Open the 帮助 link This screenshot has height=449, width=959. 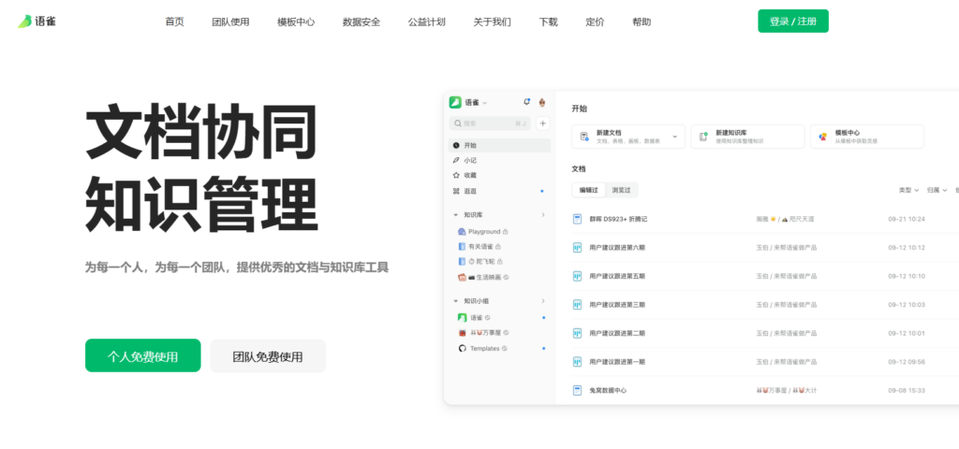[x=642, y=22]
